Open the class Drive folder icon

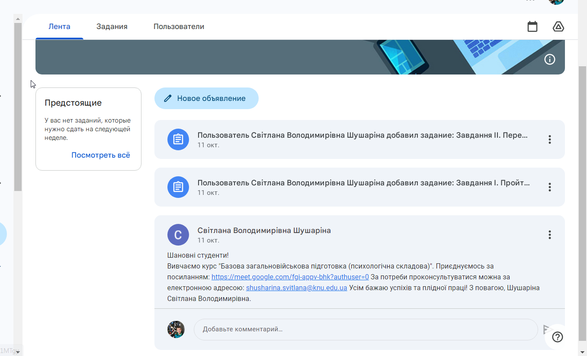pyautogui.click(x=558, y=26)
